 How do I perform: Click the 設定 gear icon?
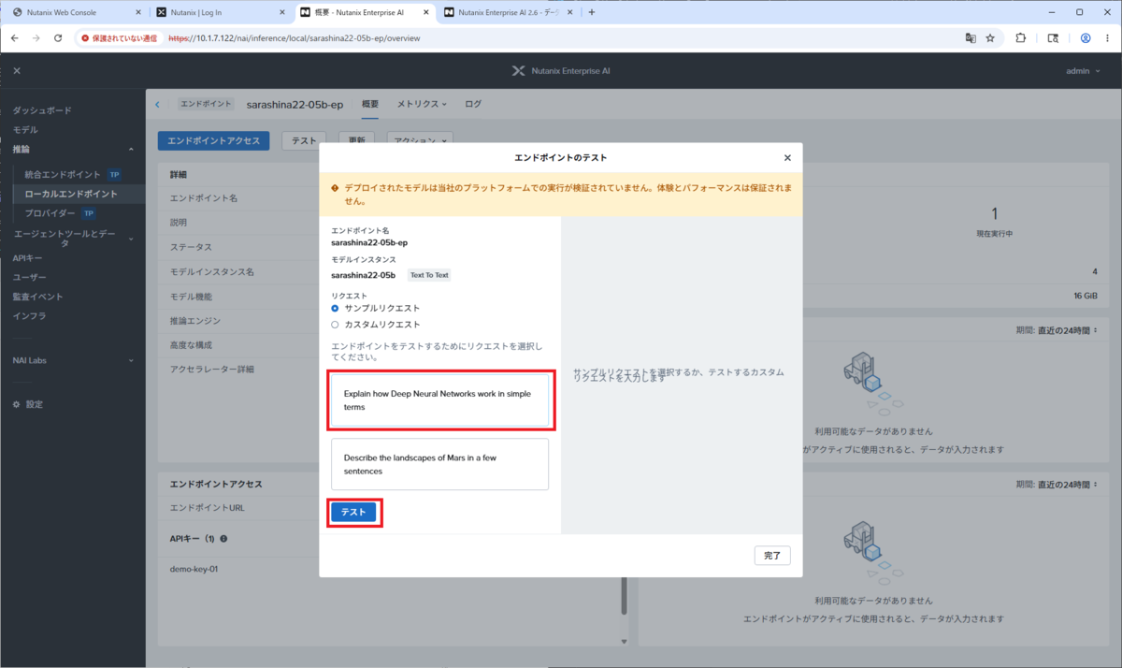[17, 404]
